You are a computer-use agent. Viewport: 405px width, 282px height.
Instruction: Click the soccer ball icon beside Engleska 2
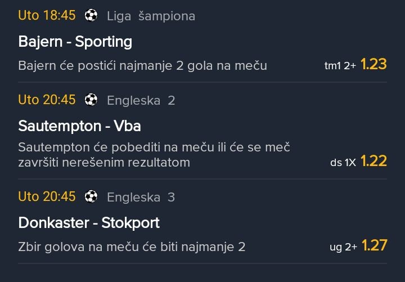click(91, 100)
